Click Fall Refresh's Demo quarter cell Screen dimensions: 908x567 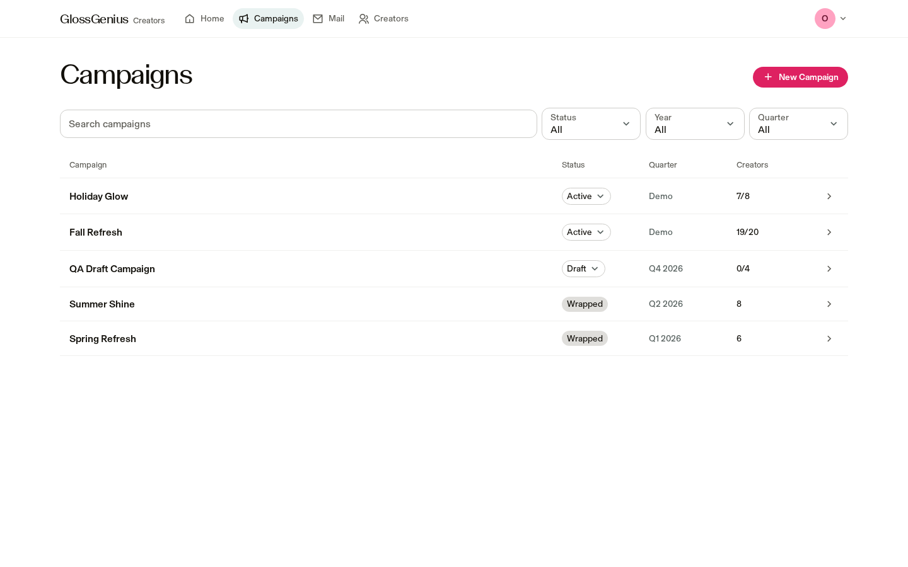661,232
